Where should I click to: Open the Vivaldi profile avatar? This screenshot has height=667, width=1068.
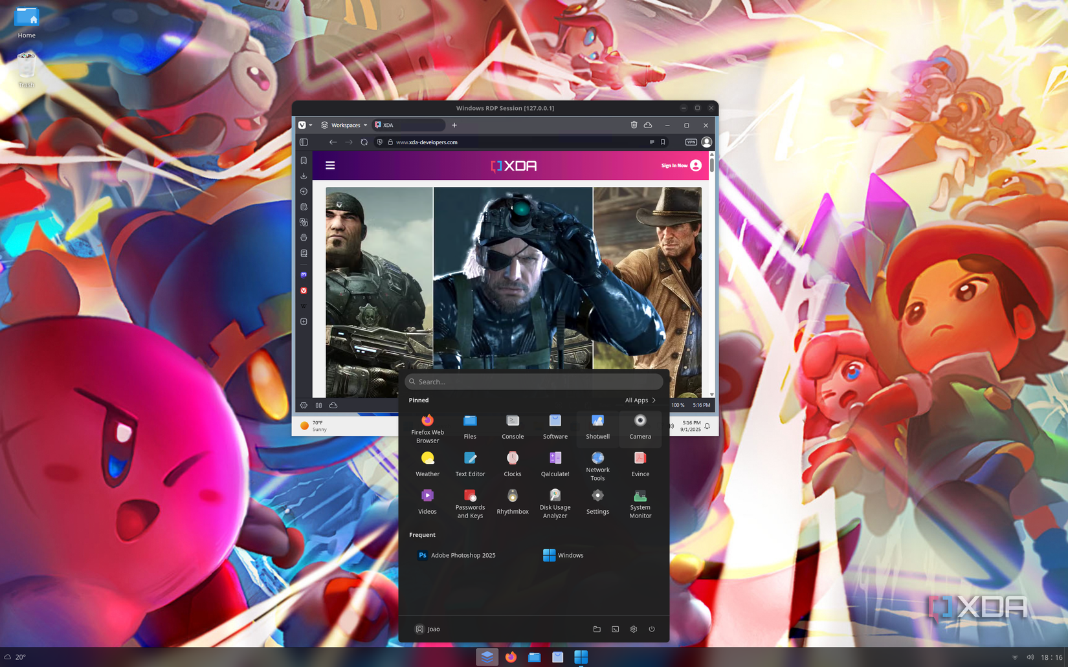707,142
